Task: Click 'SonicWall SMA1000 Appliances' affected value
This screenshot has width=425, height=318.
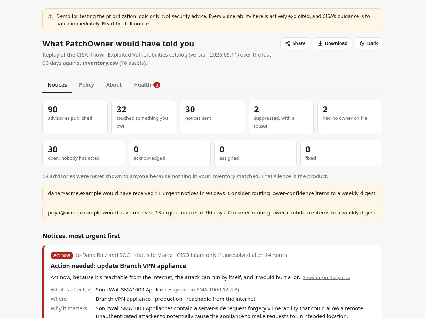Action: (x=134, y=290)
